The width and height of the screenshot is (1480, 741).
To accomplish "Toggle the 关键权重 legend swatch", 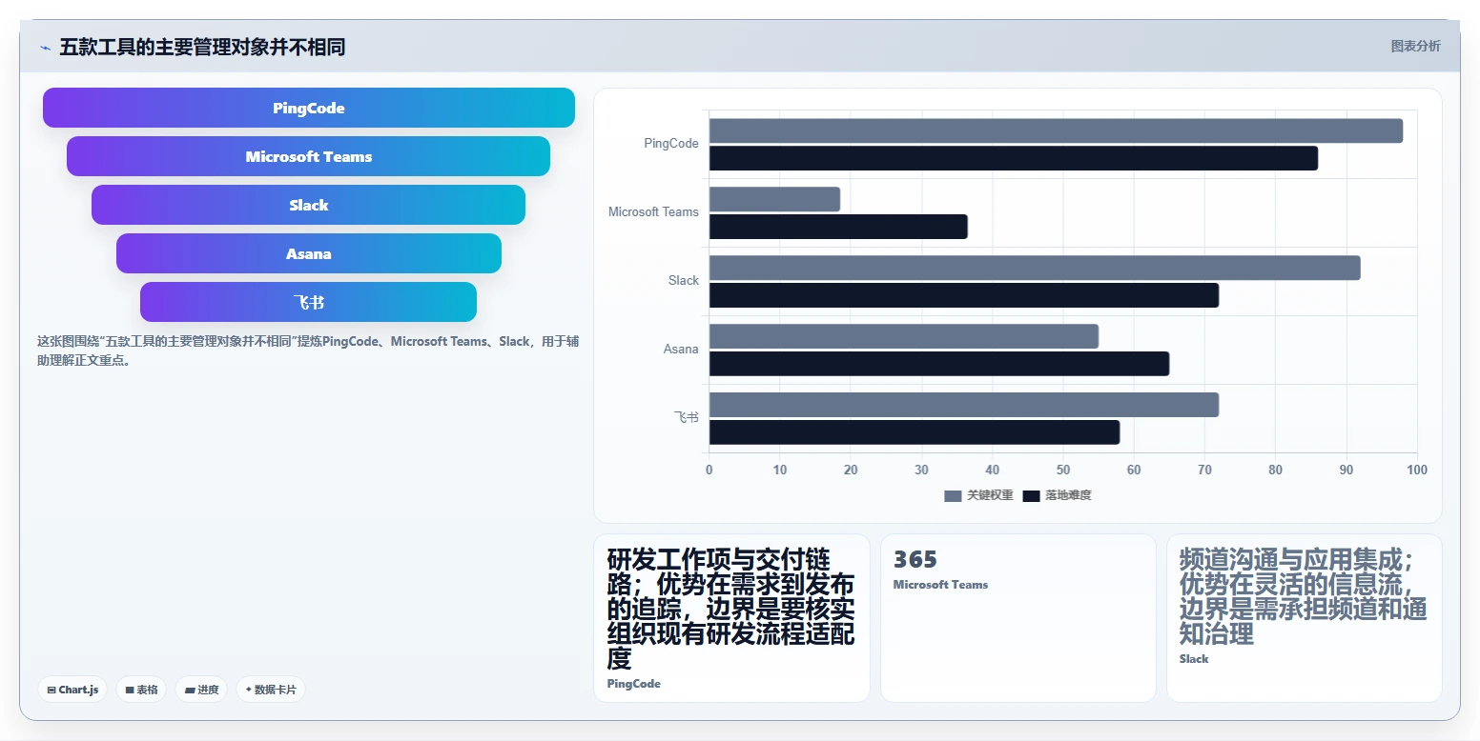I will point(953,495).
